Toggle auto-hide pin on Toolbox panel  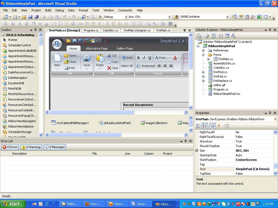tap(36, 30)
